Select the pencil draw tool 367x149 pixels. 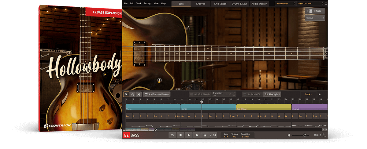pyautogui.click(x=132, y=94)
